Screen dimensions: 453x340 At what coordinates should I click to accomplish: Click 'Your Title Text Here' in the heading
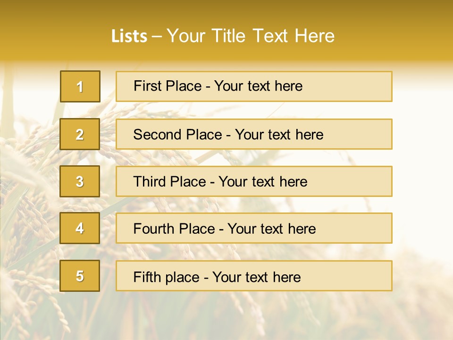point(251,36)
